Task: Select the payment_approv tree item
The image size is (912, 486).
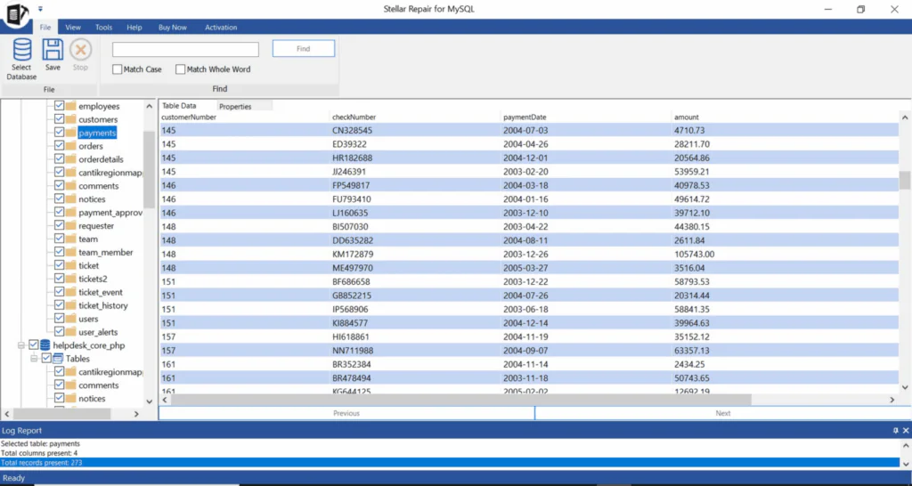Action: 110,212
